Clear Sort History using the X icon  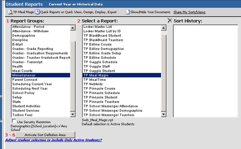tap(170, 21)
